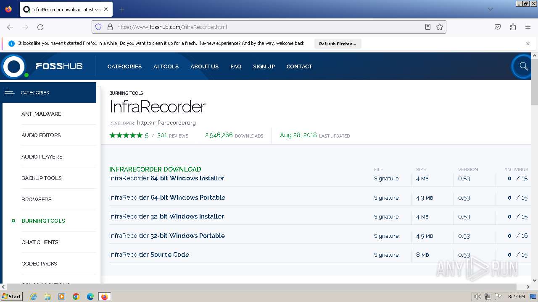This screenshot has width=538, height=302.
Task: Open Anti Malware category in sidebar
Action: [41, 114]
